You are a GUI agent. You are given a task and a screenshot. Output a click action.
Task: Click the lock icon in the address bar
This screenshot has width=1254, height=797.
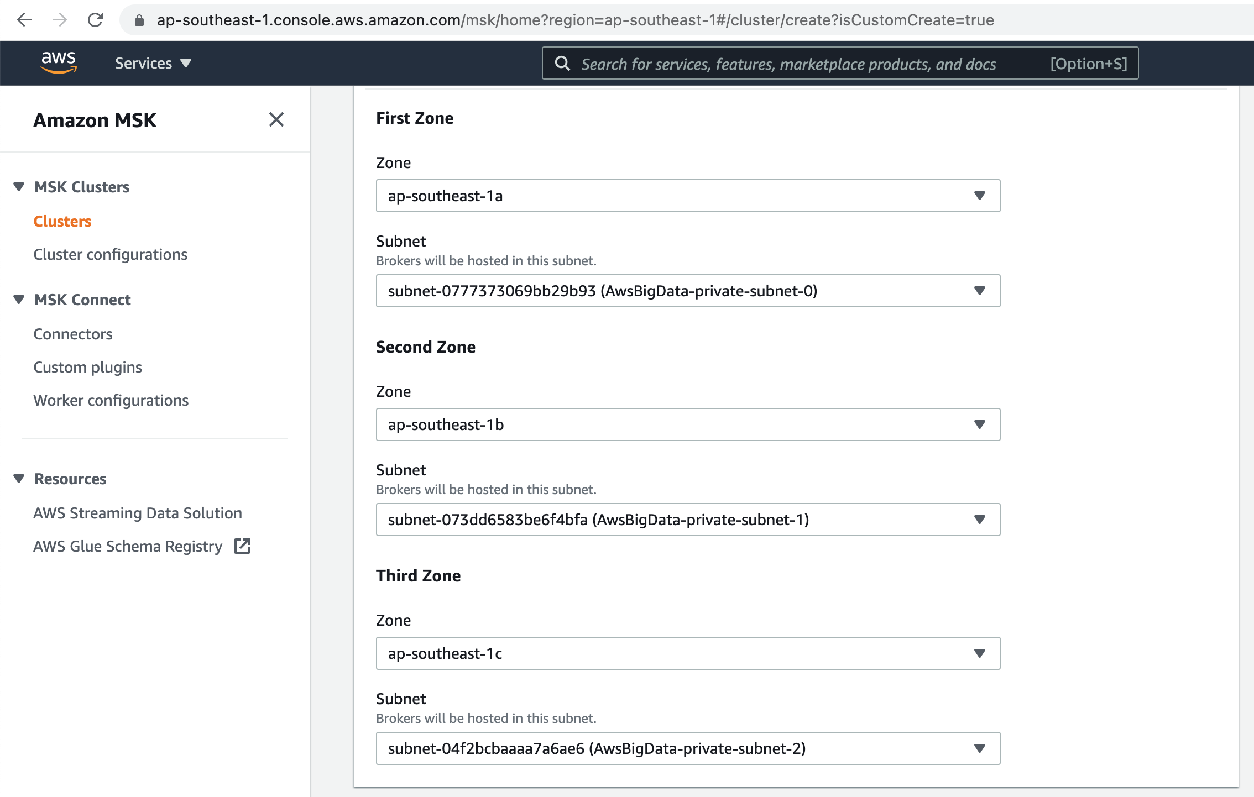point(139,20)
